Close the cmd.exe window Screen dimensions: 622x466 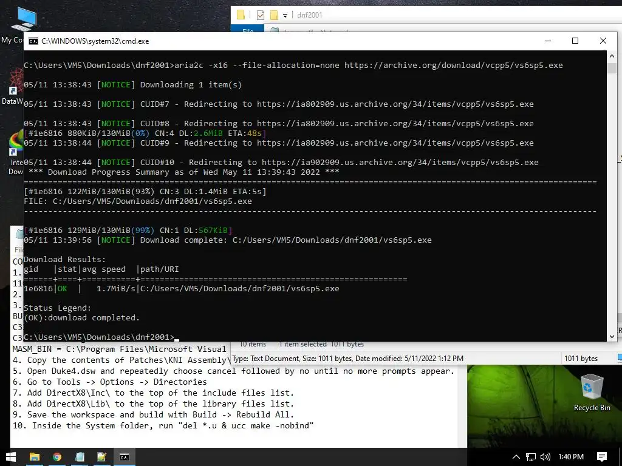(x=603, y=41)
